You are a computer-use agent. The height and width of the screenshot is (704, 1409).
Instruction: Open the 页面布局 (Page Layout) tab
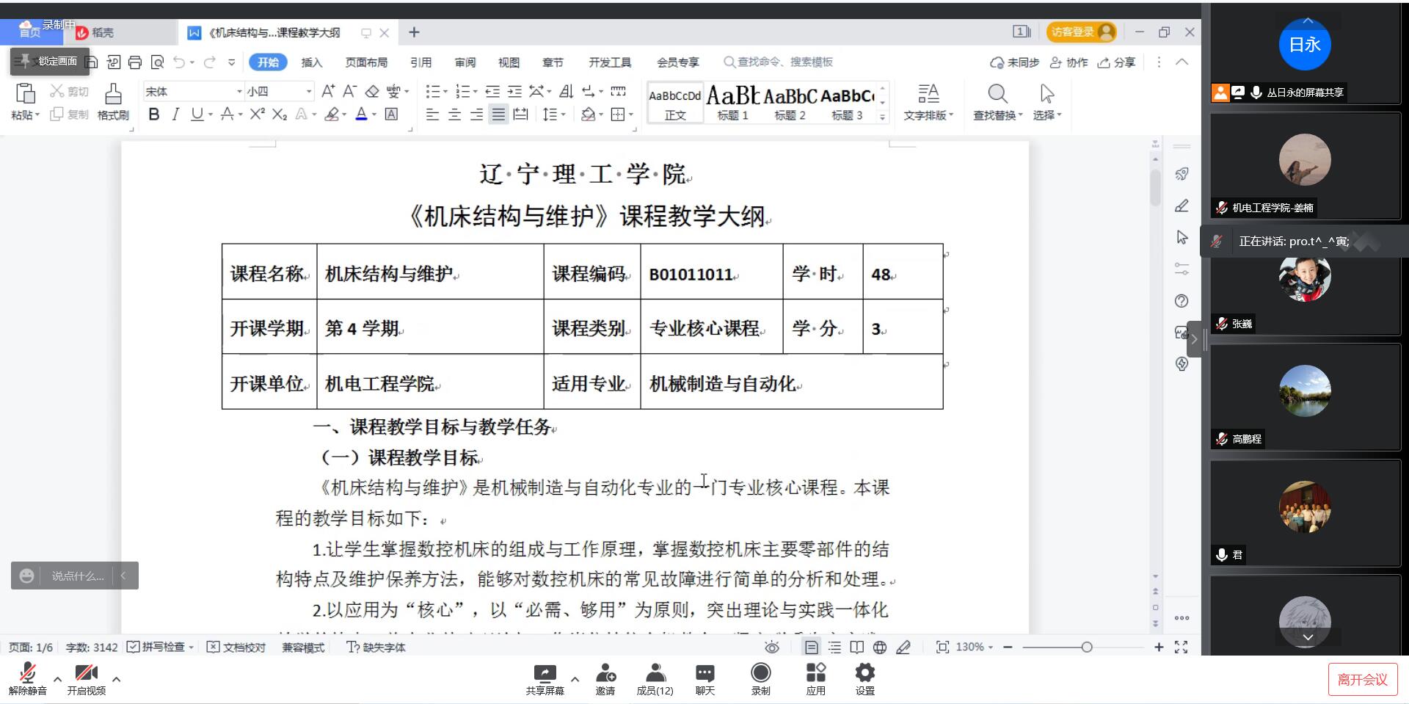coord(366,62)
